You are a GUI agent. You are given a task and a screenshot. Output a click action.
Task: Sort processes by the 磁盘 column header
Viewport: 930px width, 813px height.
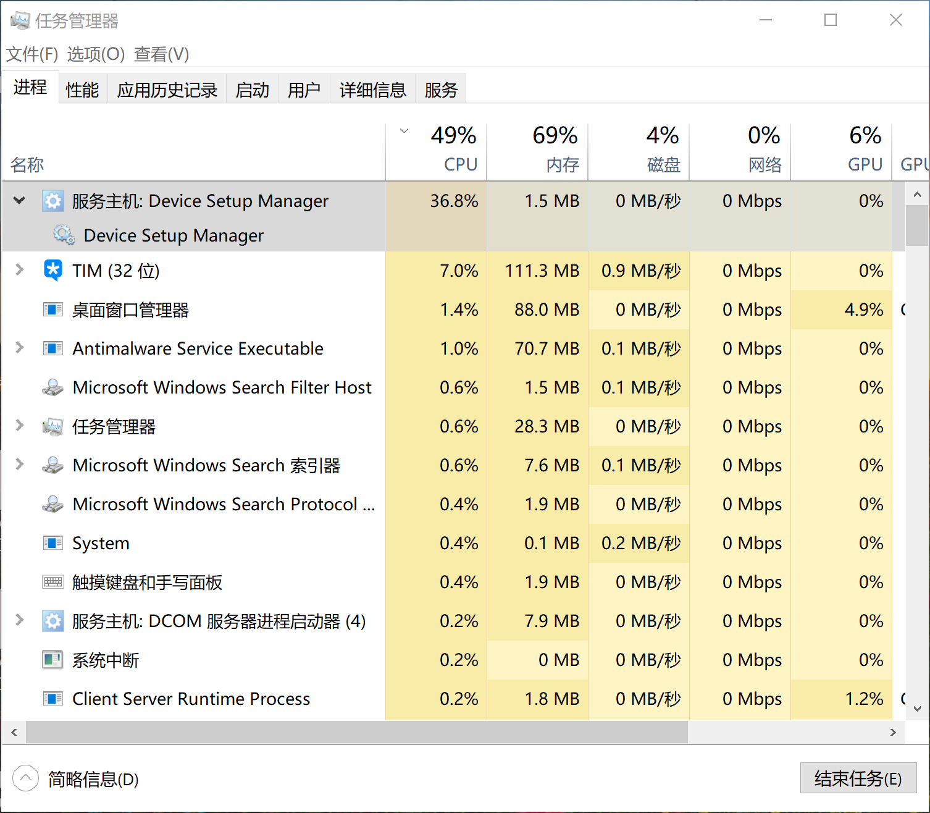pos(639,152)
